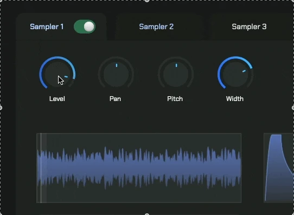Click the left edge selection handle
Image resolution: width=294 pixels, height=215 pixels.
1,107
